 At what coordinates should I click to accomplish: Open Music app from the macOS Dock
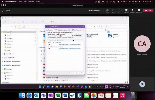pos(122,95)
